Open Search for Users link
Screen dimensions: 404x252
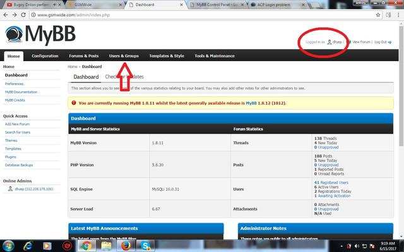[18, 132]
